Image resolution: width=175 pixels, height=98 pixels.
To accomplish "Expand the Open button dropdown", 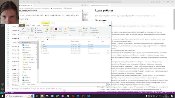I will 88,28.
